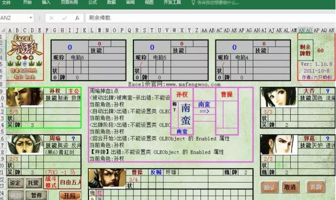Select column header A
The height and width of the screenshot is (200, 336).
(10, 31)
